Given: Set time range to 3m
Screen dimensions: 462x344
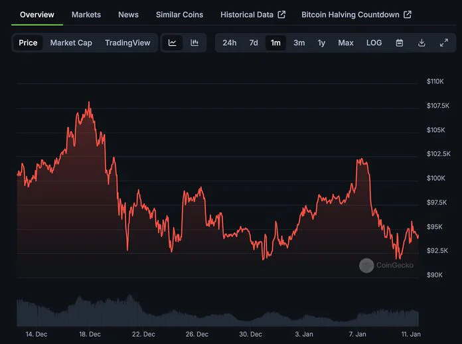Looking at the screenshot, I should tap(299, 43).
